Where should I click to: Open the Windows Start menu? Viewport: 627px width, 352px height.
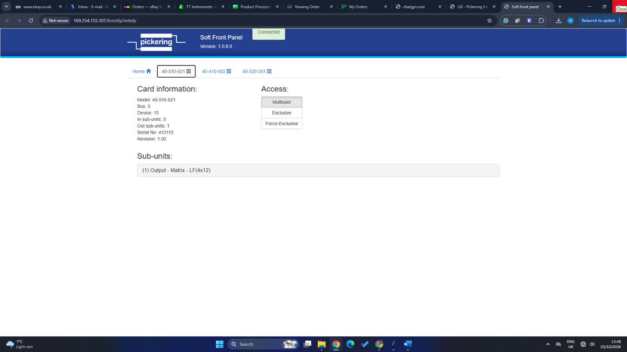coord(219,344)
